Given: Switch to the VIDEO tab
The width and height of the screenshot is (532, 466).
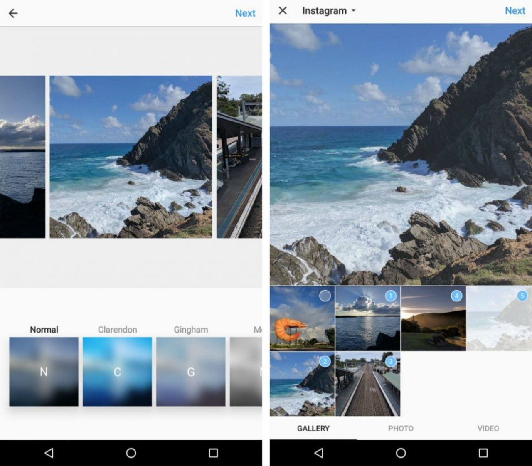Looking at the screenshot, I should 488,428.
